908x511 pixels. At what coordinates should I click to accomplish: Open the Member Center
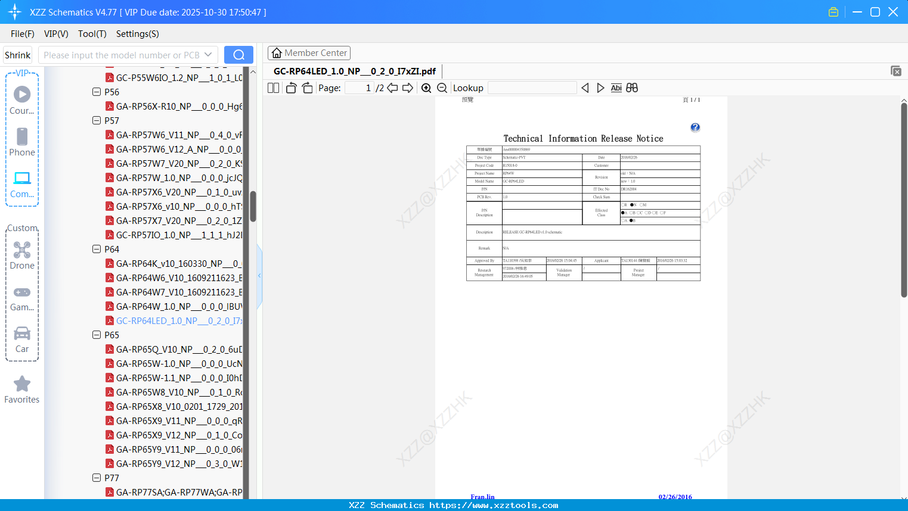(309, 53)
